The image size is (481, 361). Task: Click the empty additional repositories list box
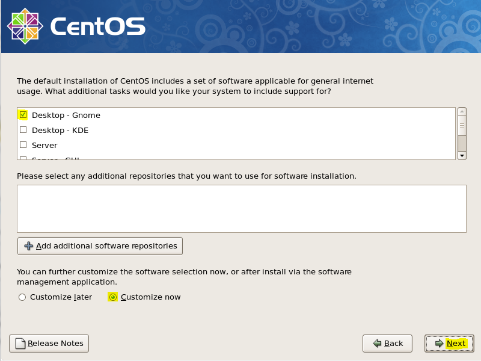[242, 209]
